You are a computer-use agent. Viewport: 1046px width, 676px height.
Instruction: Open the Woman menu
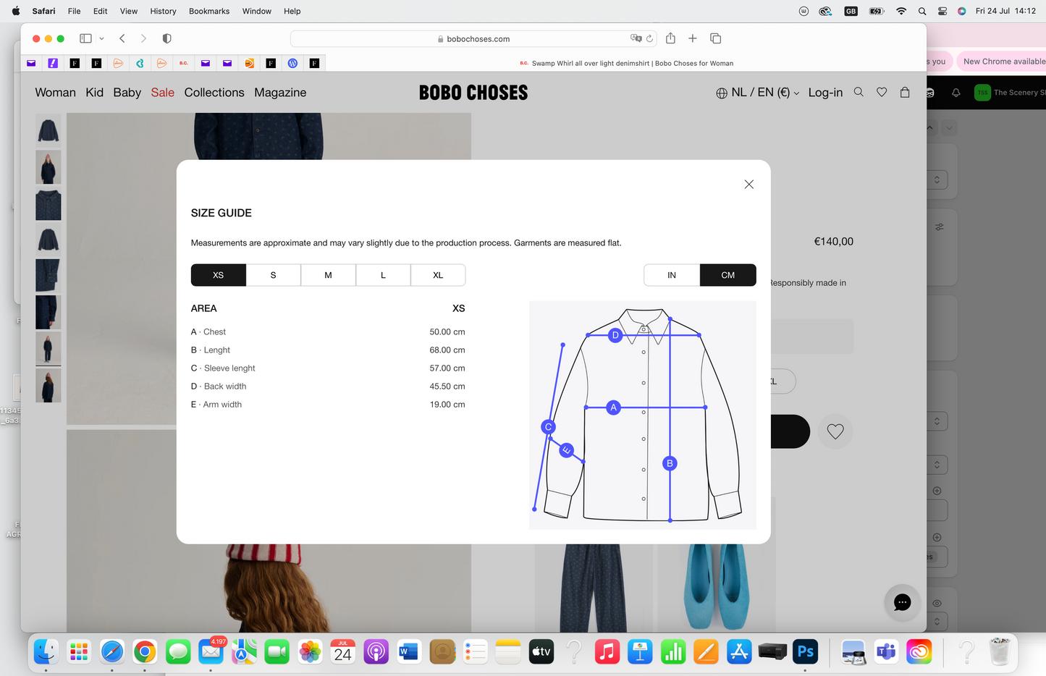pyautogui.click(x=56, y=93)
